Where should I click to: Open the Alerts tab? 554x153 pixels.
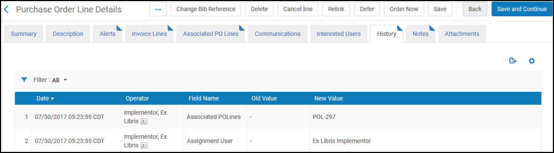(107, 34)
